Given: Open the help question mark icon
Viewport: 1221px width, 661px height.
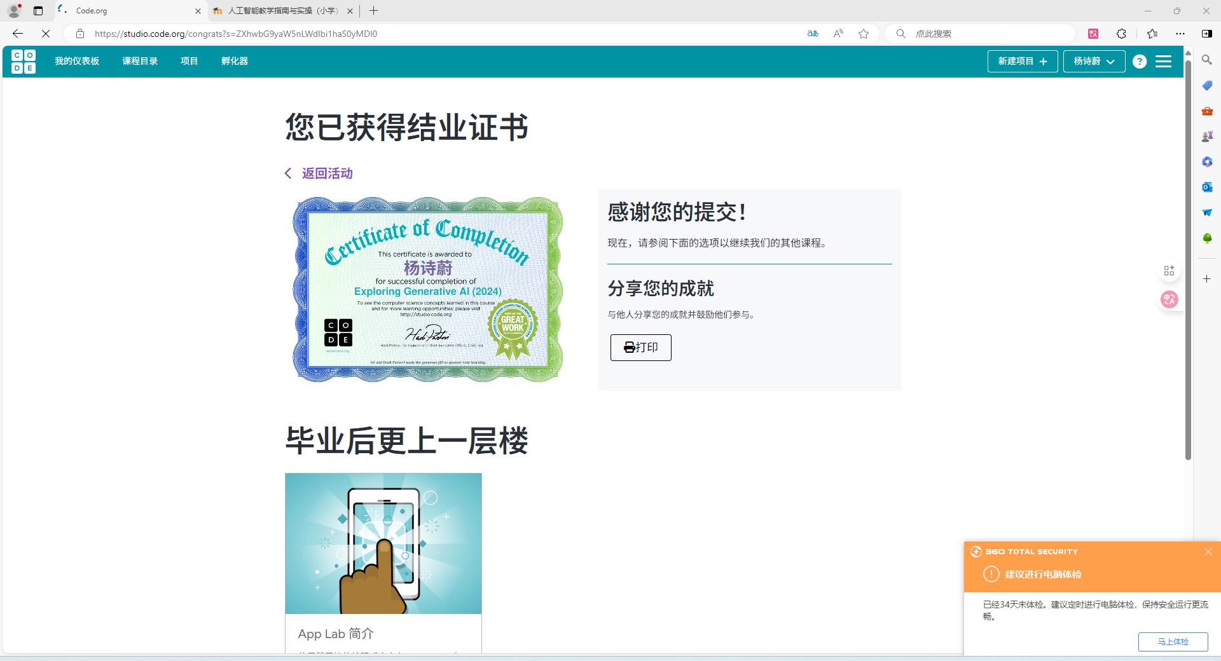Looking at the screenshot, I should pos(1140,62).
